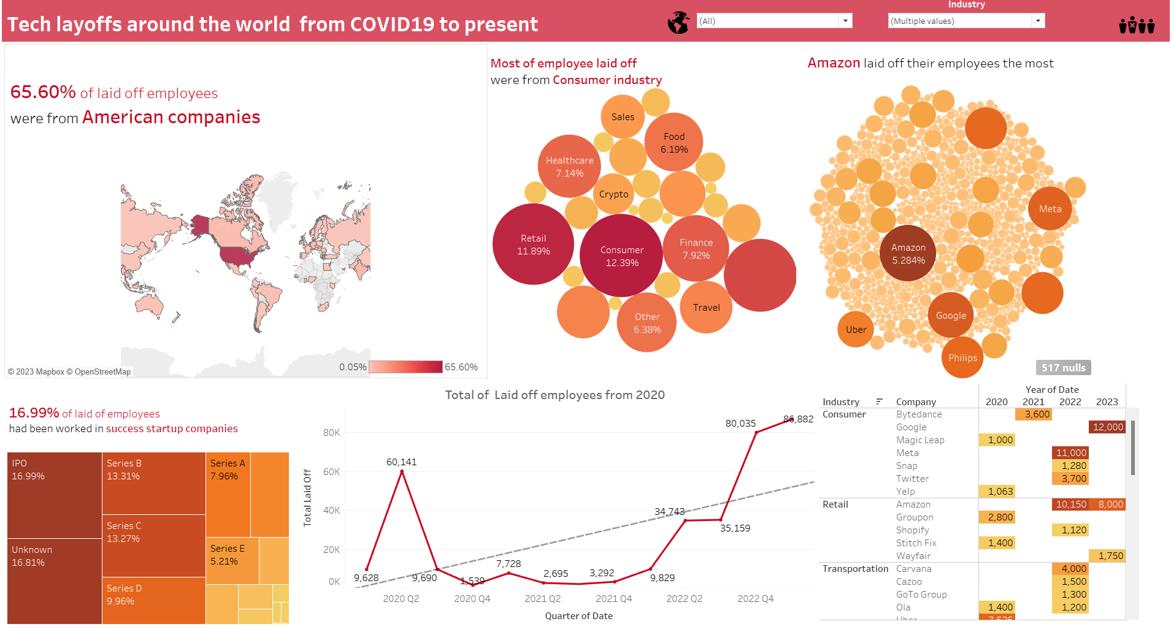This screenshot has width=1171, height=632.
Task: Click the 517 nulls indicator
Action: (1063, 368)
